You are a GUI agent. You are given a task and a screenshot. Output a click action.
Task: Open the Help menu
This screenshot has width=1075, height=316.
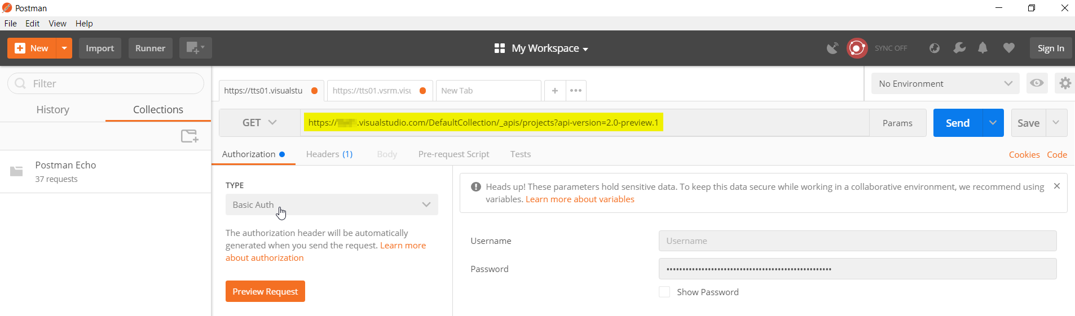(84, 24)
